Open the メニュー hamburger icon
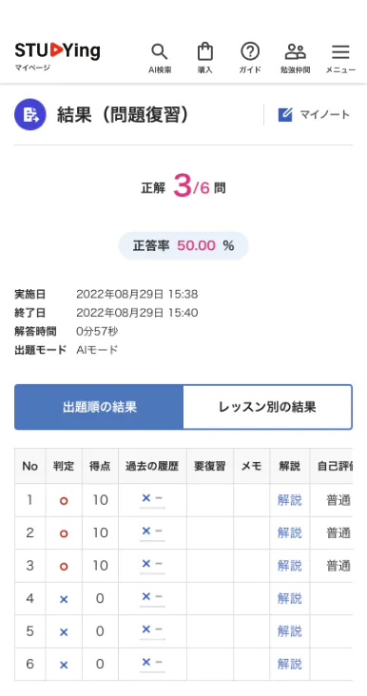This screenshot has height=696, width=367. coord(340,52)
